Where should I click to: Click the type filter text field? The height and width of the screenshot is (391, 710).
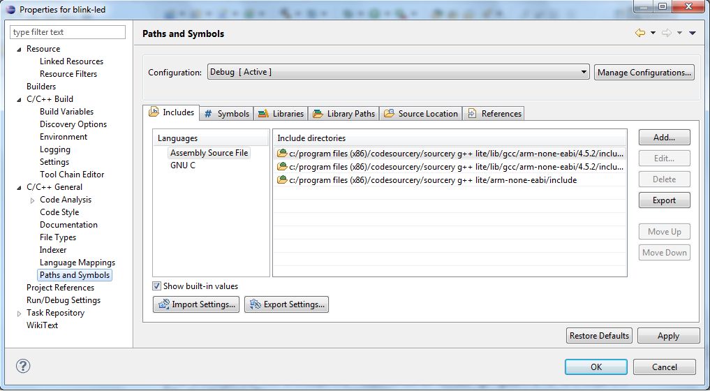click(68, 32)
